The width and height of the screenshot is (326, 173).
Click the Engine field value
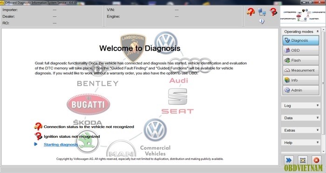(x=177, y=16)
